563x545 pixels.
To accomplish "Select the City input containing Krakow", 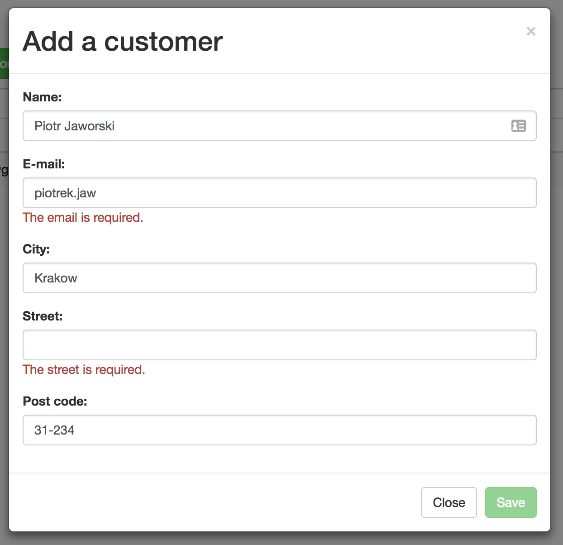I will pyautogui.click(x=280, y=278).
